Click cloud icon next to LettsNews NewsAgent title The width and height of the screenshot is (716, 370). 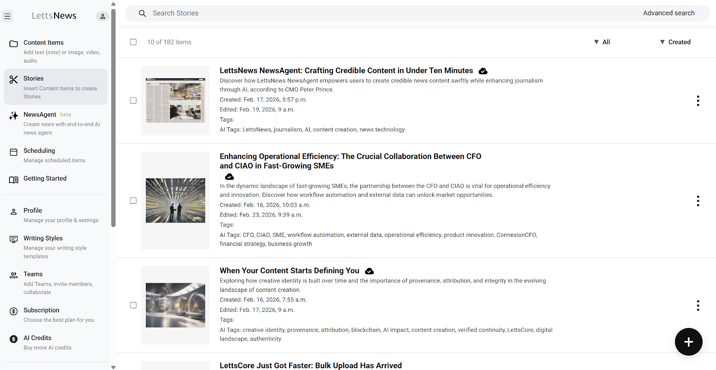(x=483, y=71)
